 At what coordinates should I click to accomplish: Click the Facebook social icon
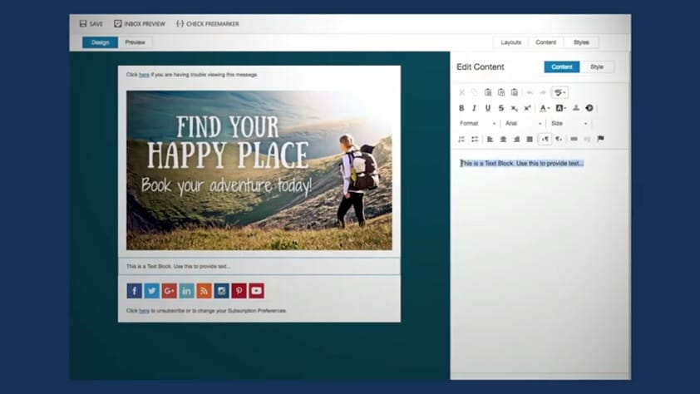[134, 290]
